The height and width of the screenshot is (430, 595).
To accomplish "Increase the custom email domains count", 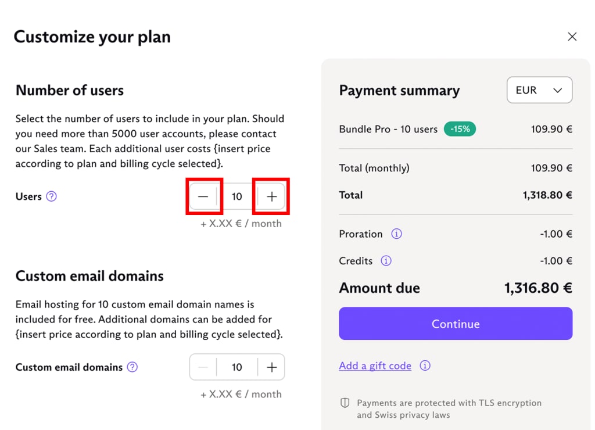I will click(x=271, y=367).
